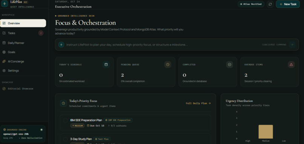The height and width of the screenshot is (144, 304).
Task: Click the warning icon on Overdue Items card
Action: 291,64
